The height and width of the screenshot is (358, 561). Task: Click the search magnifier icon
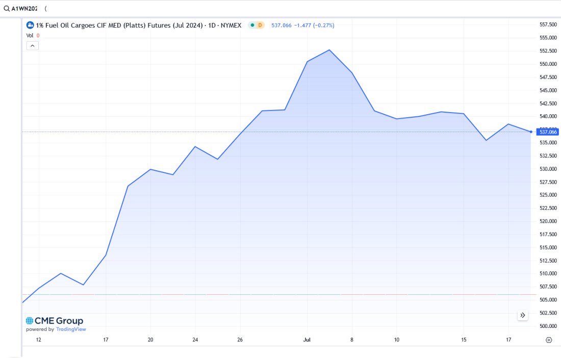[x=7, y=9]
